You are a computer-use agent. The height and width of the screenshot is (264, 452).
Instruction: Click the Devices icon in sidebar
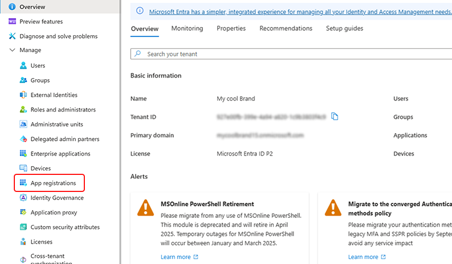(x=23, y=168)
